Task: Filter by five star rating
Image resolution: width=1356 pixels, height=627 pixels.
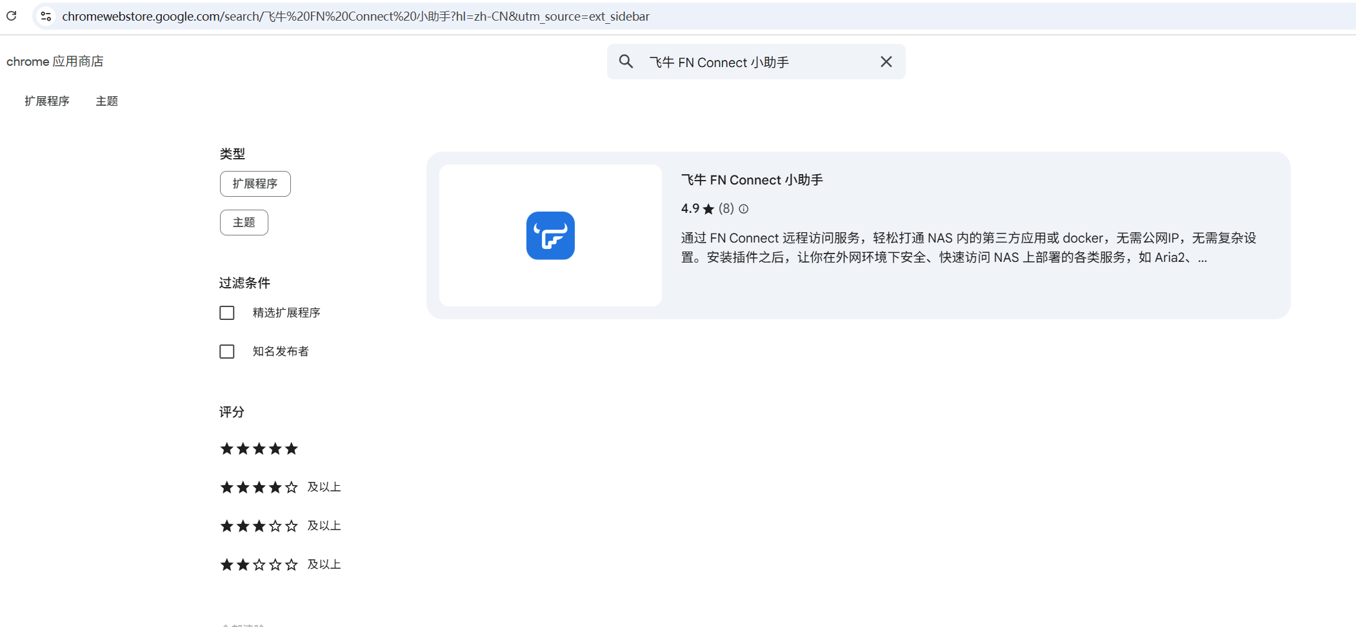Action: (x=259, y=448)
